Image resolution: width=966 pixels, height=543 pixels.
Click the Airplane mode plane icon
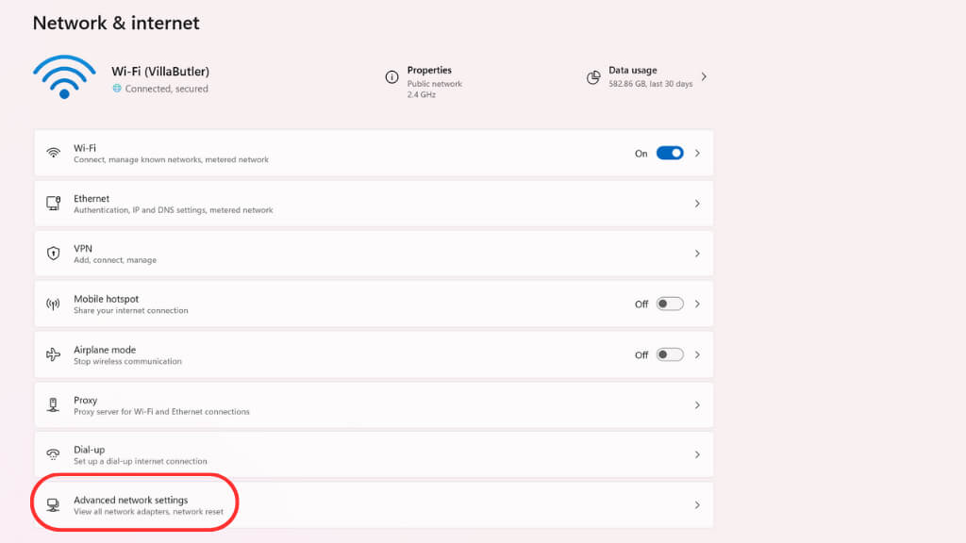coord(54,354)
